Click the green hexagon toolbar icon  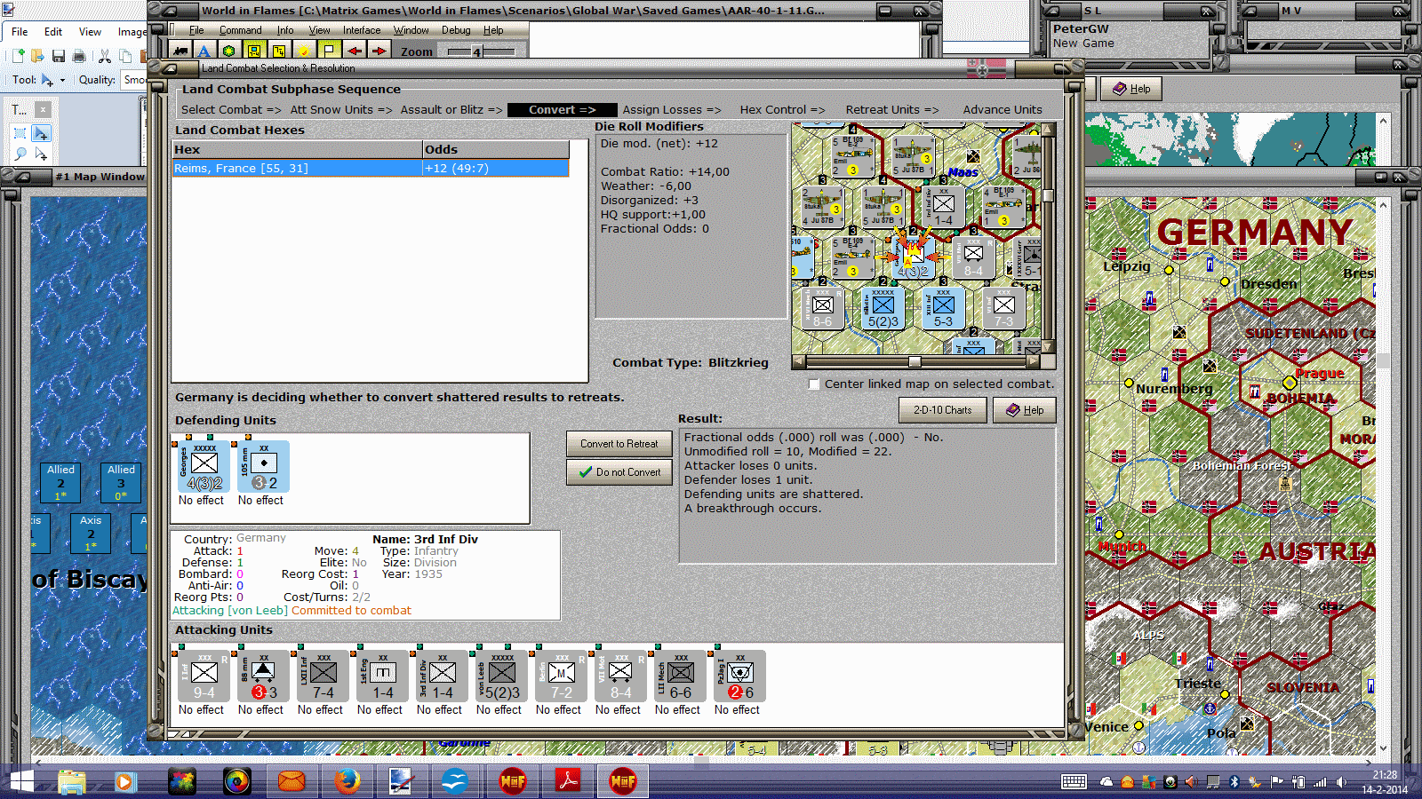coord(229,51)
